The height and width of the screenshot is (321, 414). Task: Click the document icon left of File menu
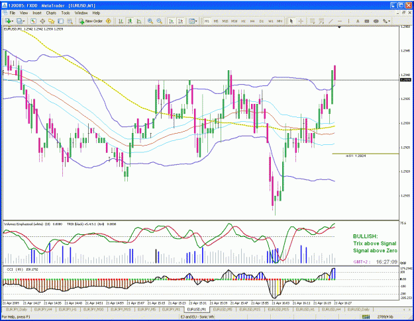[5, 13]
